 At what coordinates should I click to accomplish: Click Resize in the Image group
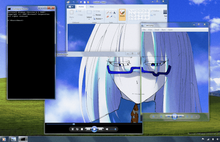(97, 15)
